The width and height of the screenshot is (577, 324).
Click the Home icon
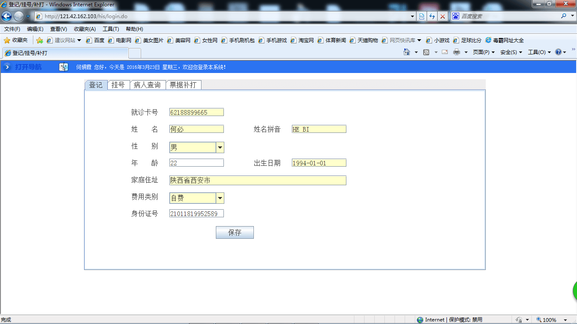[x=407, y=51]
